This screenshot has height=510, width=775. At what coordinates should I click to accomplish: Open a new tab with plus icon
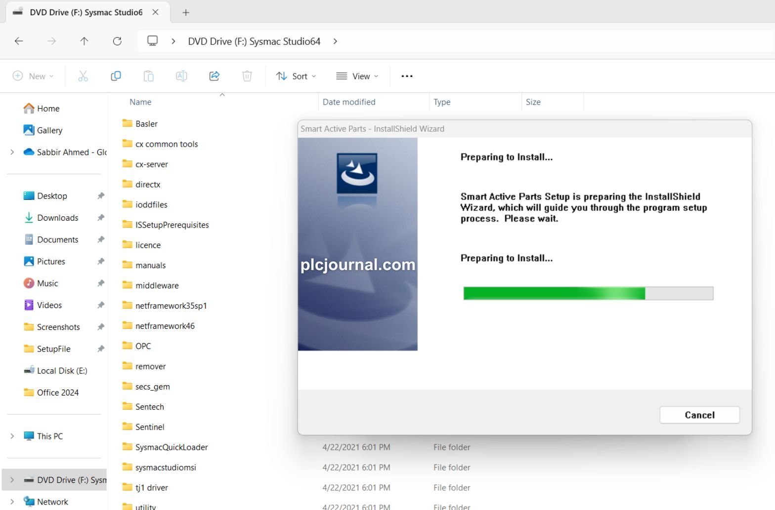point(186,13)
